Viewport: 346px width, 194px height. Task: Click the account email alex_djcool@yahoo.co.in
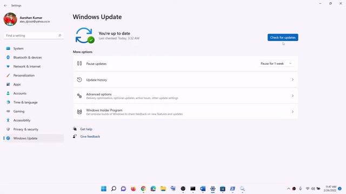(x=35, y=22)
